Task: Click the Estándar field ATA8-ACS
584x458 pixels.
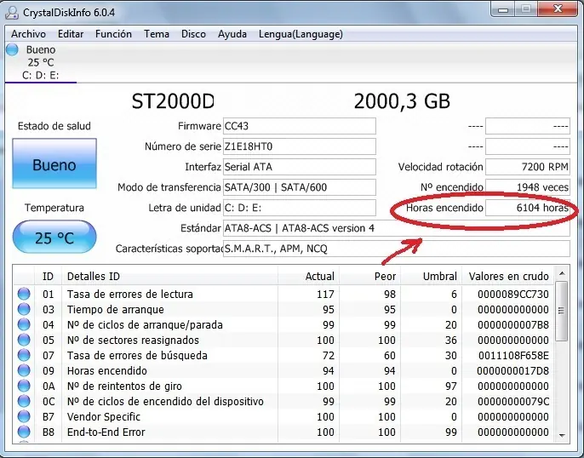Action: point(397,228)
